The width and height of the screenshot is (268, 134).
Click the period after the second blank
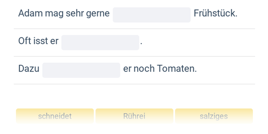coord(141,44)
